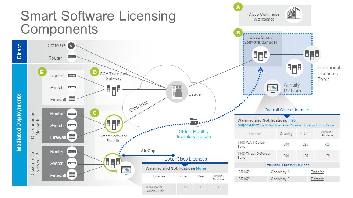Click the Transfer link for ISR1921
The height and width of the screenshot is (198, 353).
317,172
